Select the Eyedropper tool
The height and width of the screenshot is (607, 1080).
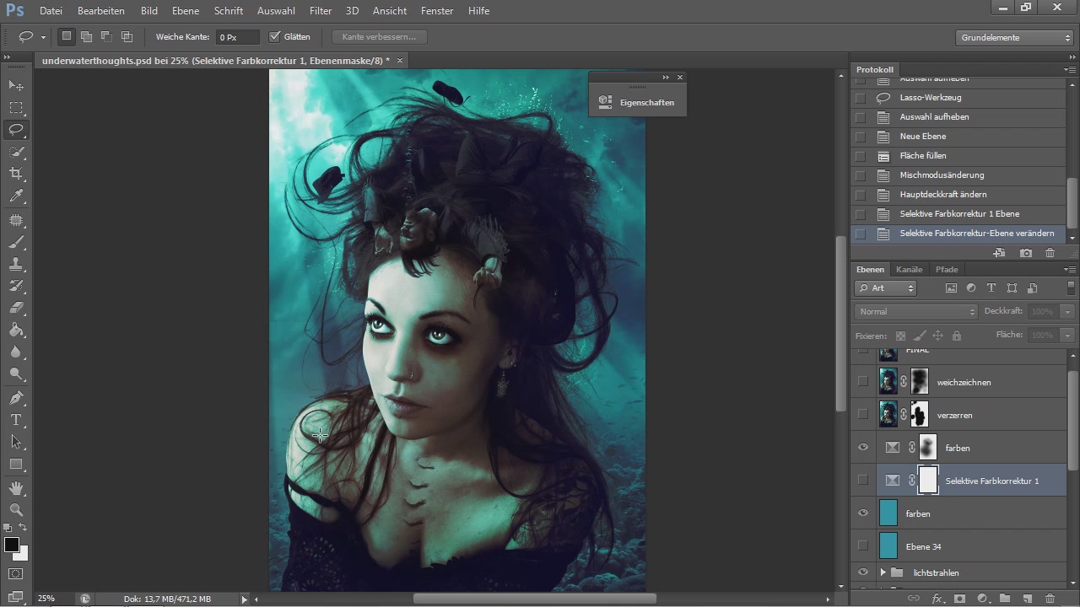[16, 196]
